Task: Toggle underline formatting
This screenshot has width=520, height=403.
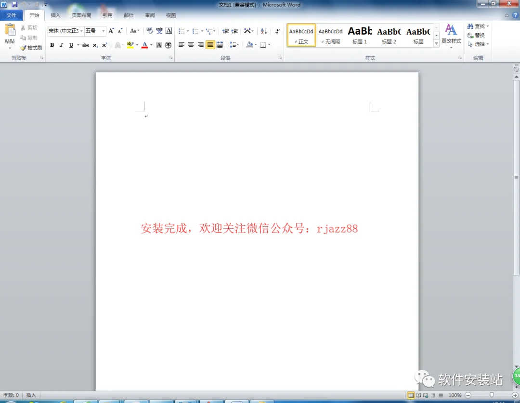Action: point(71,45)
